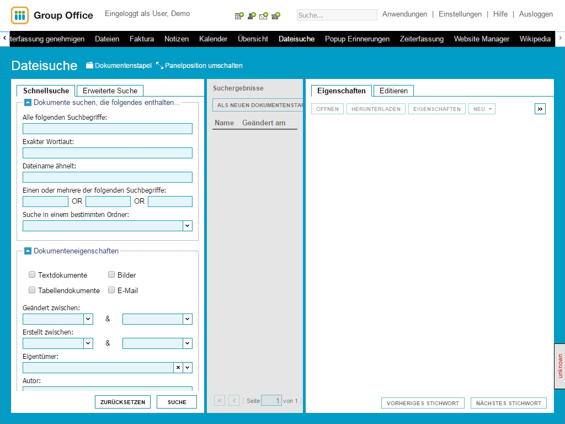Click the ZURÜCKSETZEN button
Viewport: 565px width, 424px height.
coord(122,402)
